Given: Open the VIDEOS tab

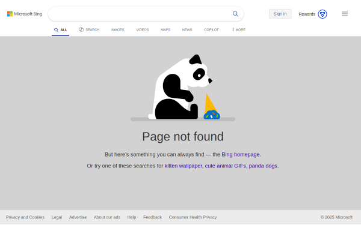Looking at the screenshot, I should point(143,29).
